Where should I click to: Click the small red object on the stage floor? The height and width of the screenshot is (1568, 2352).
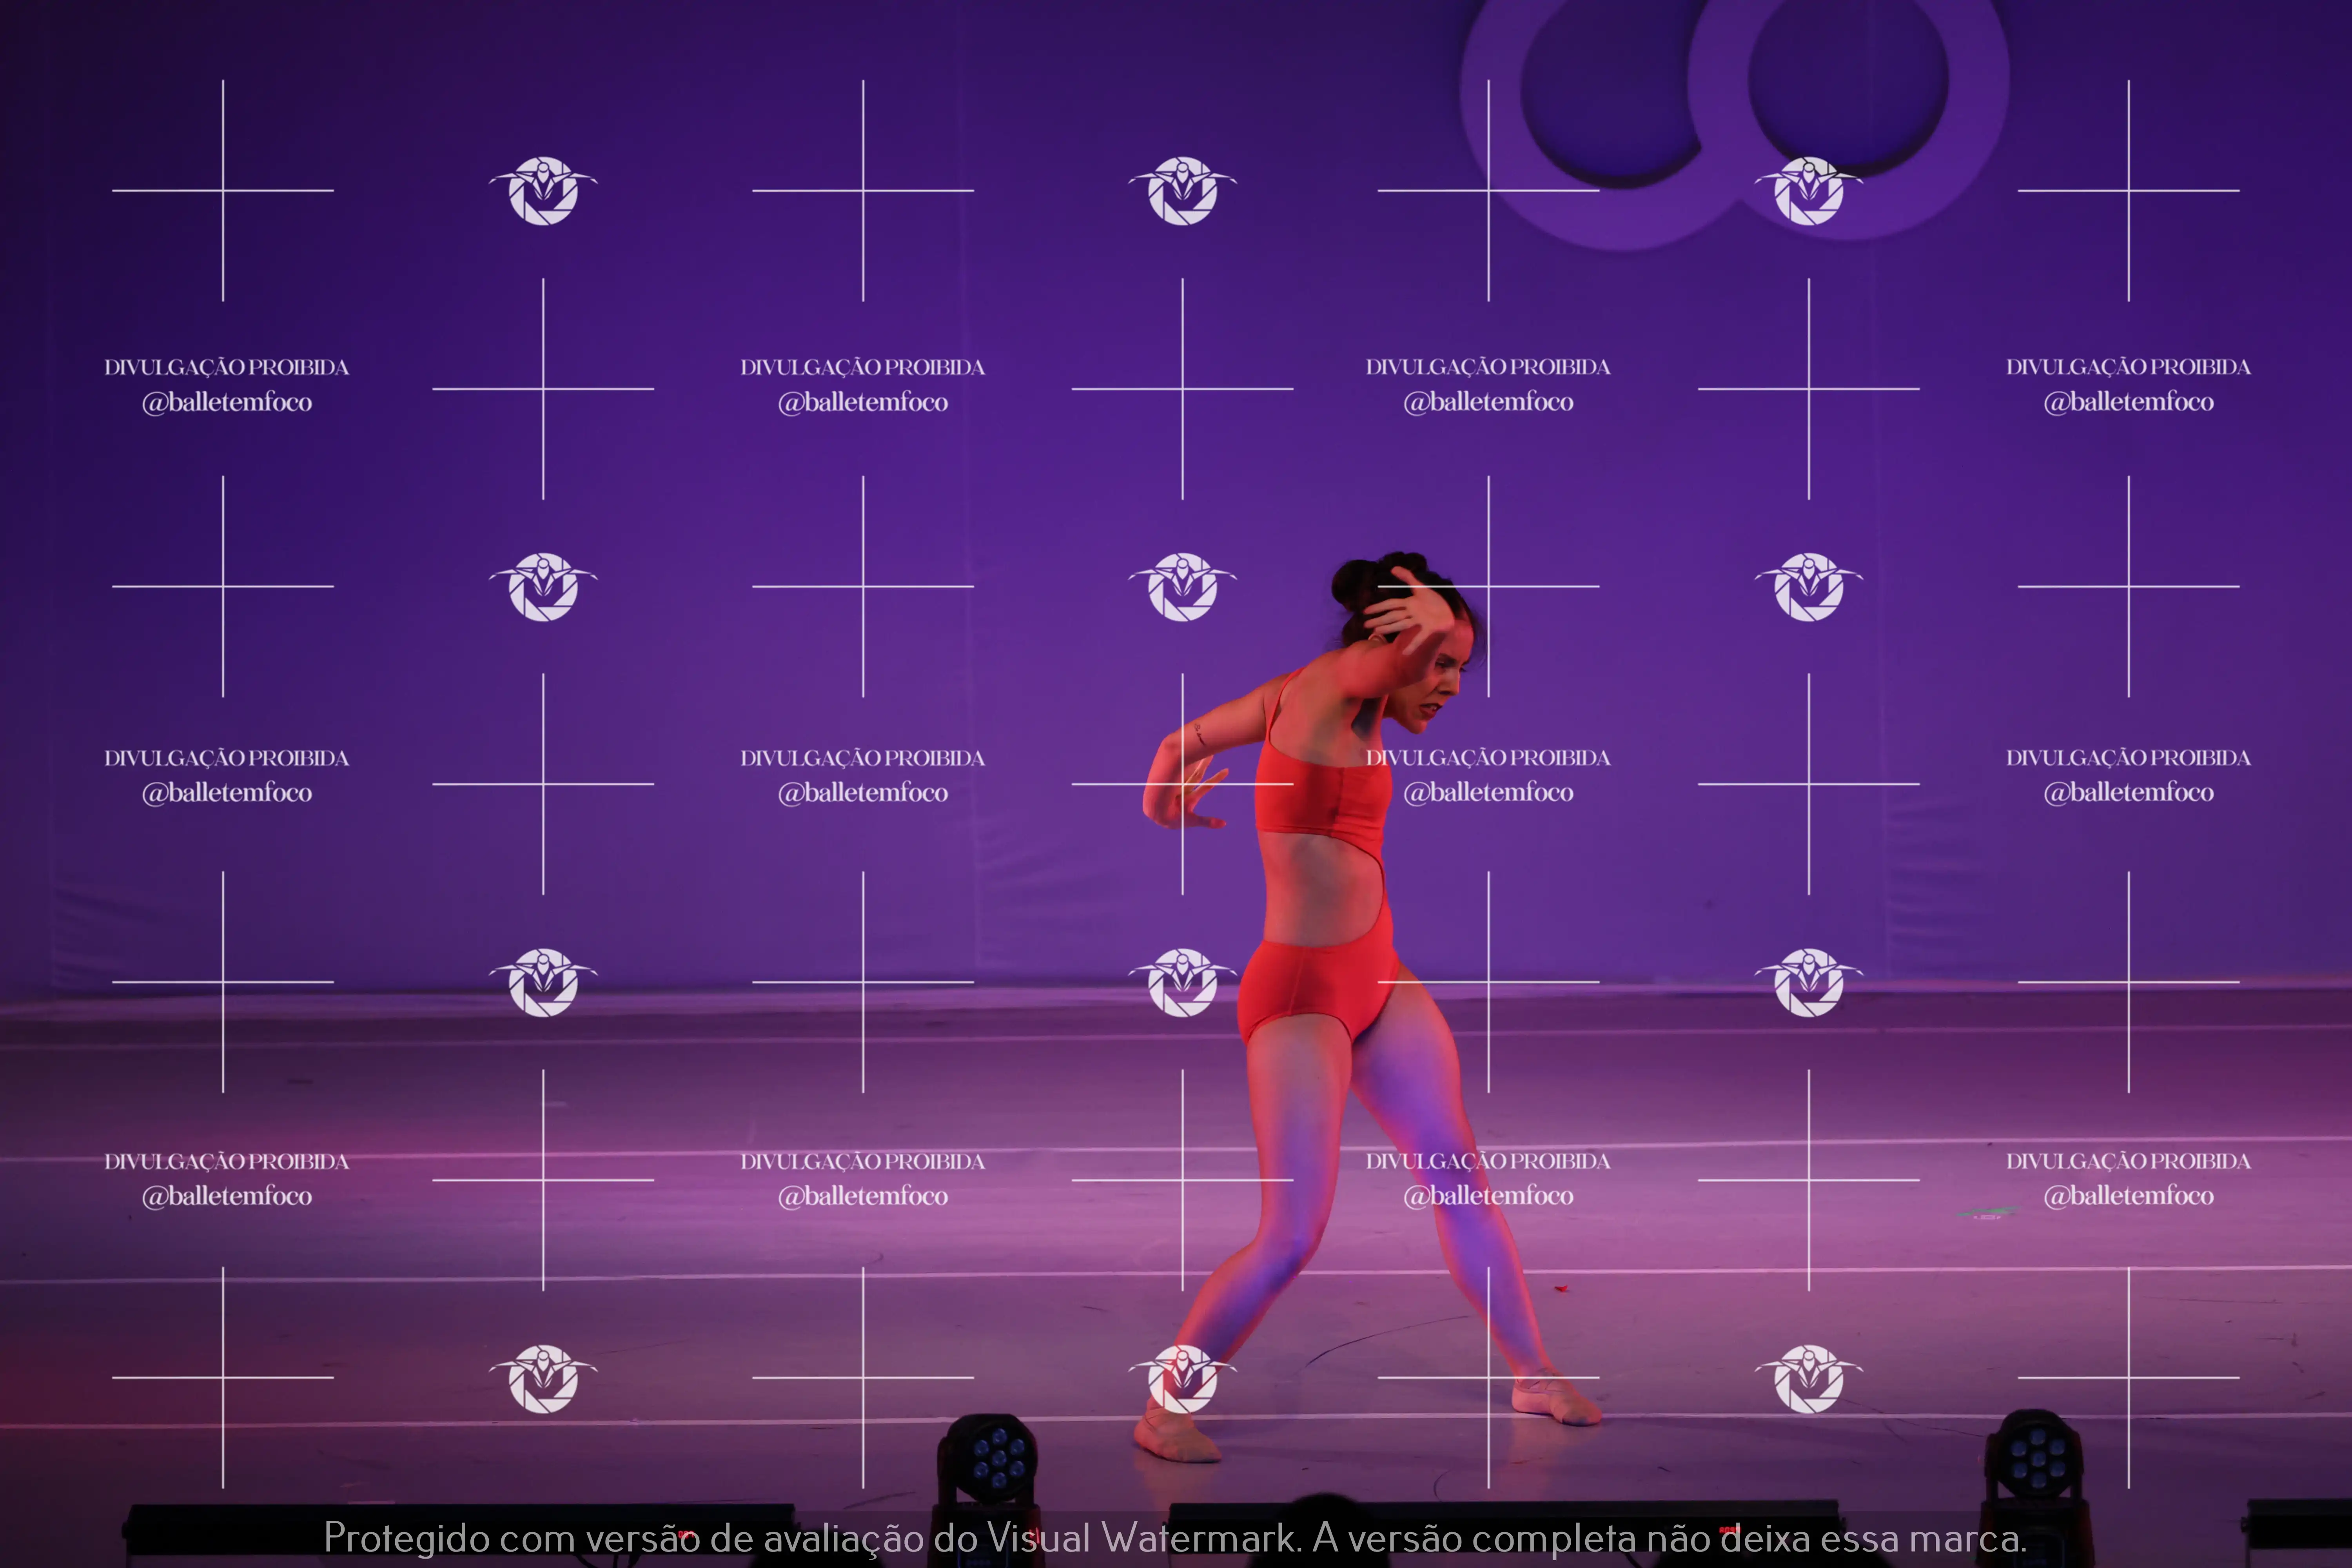tap(1562, 1289)
